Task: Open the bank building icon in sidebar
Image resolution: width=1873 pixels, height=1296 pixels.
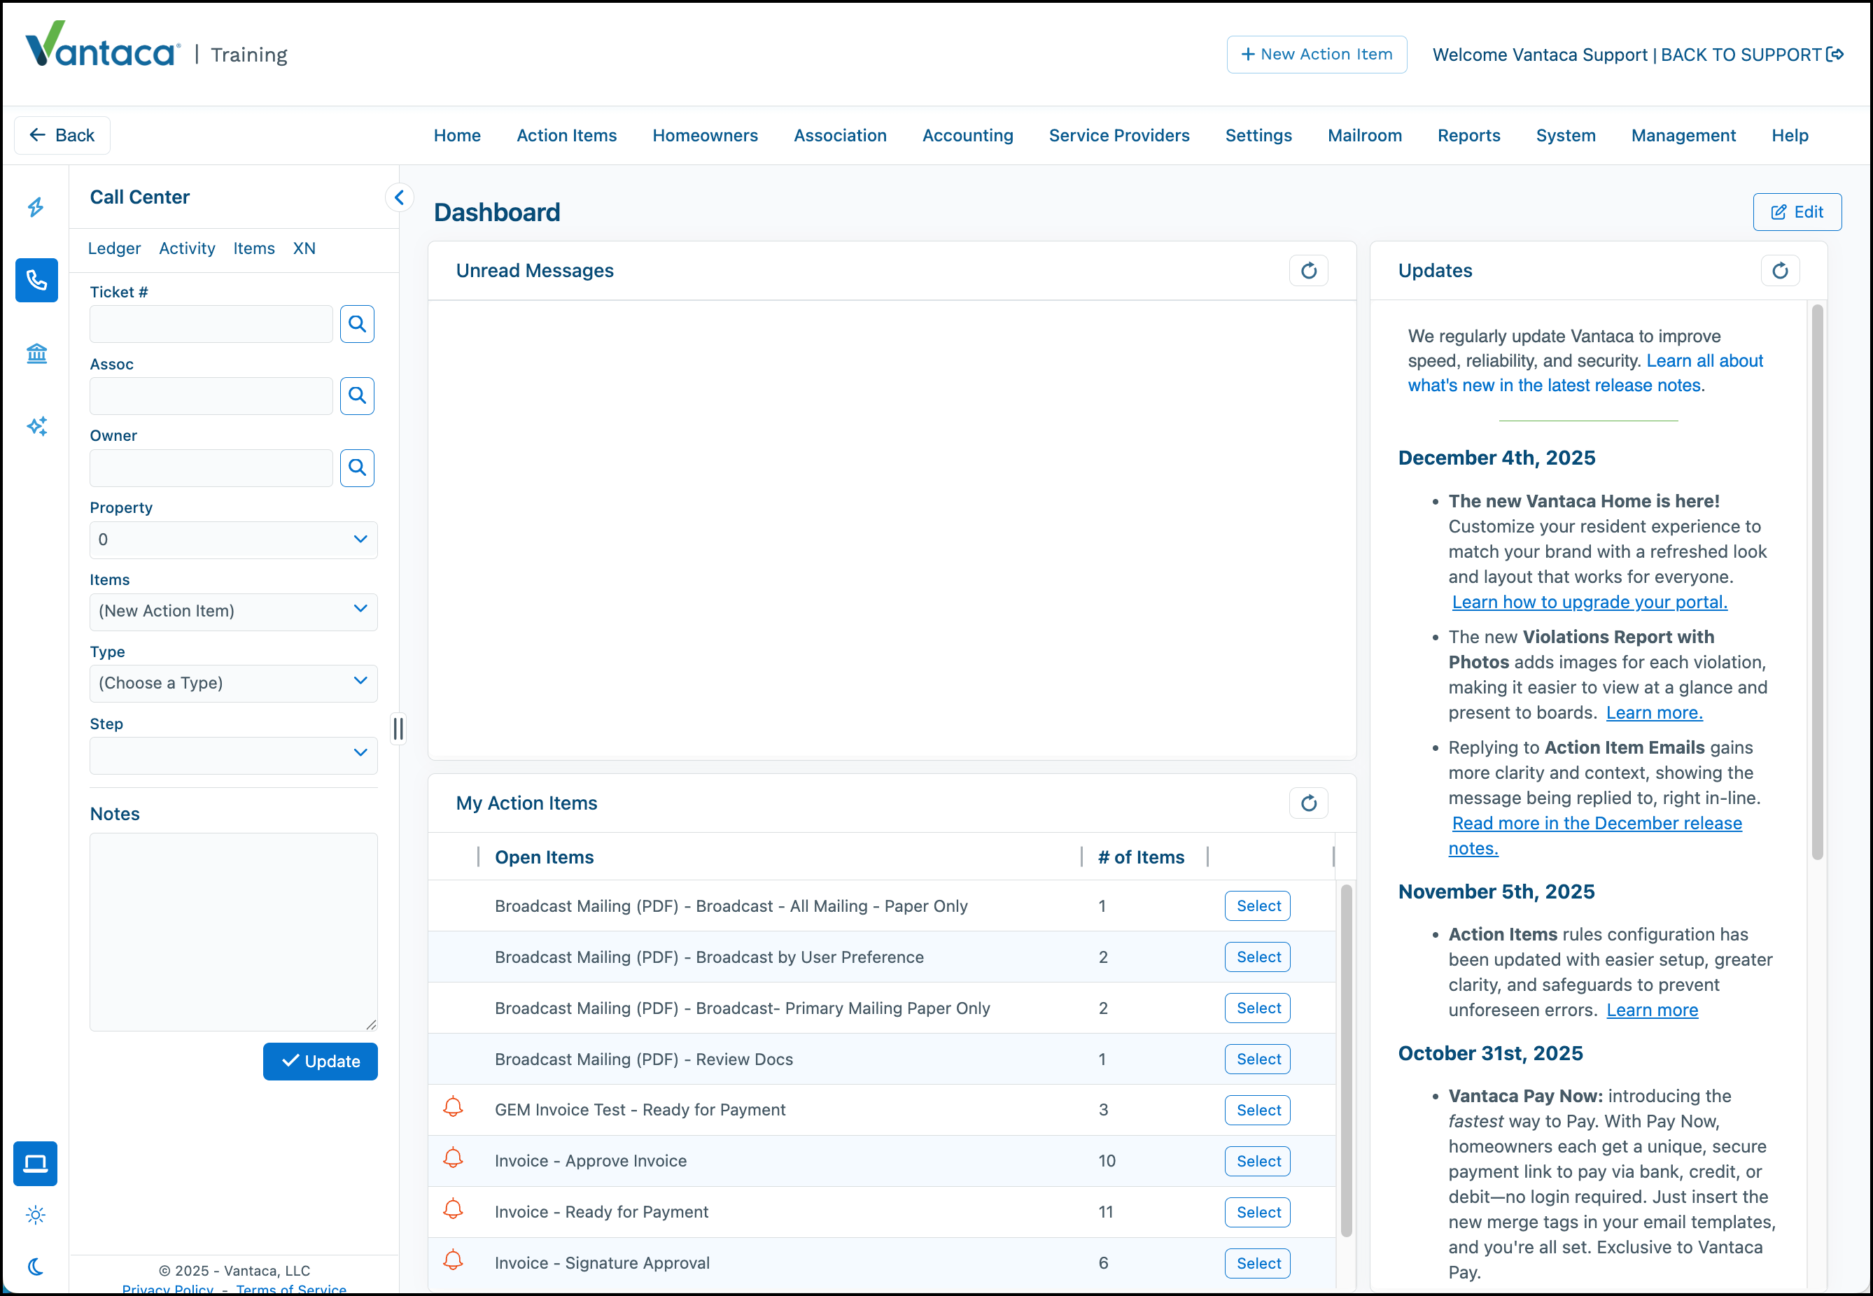Action: pos(36,353)
